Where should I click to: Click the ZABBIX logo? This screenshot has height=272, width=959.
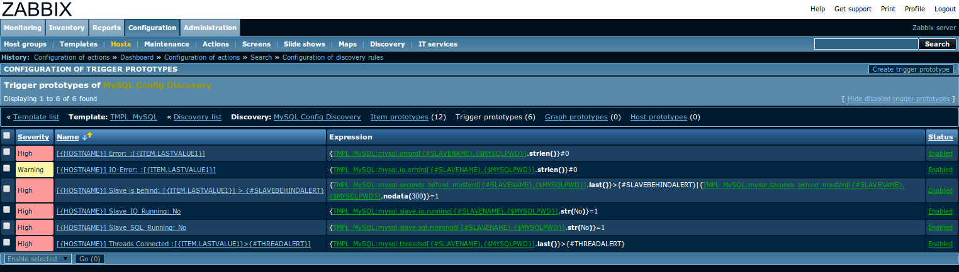(x=36, y=9)
